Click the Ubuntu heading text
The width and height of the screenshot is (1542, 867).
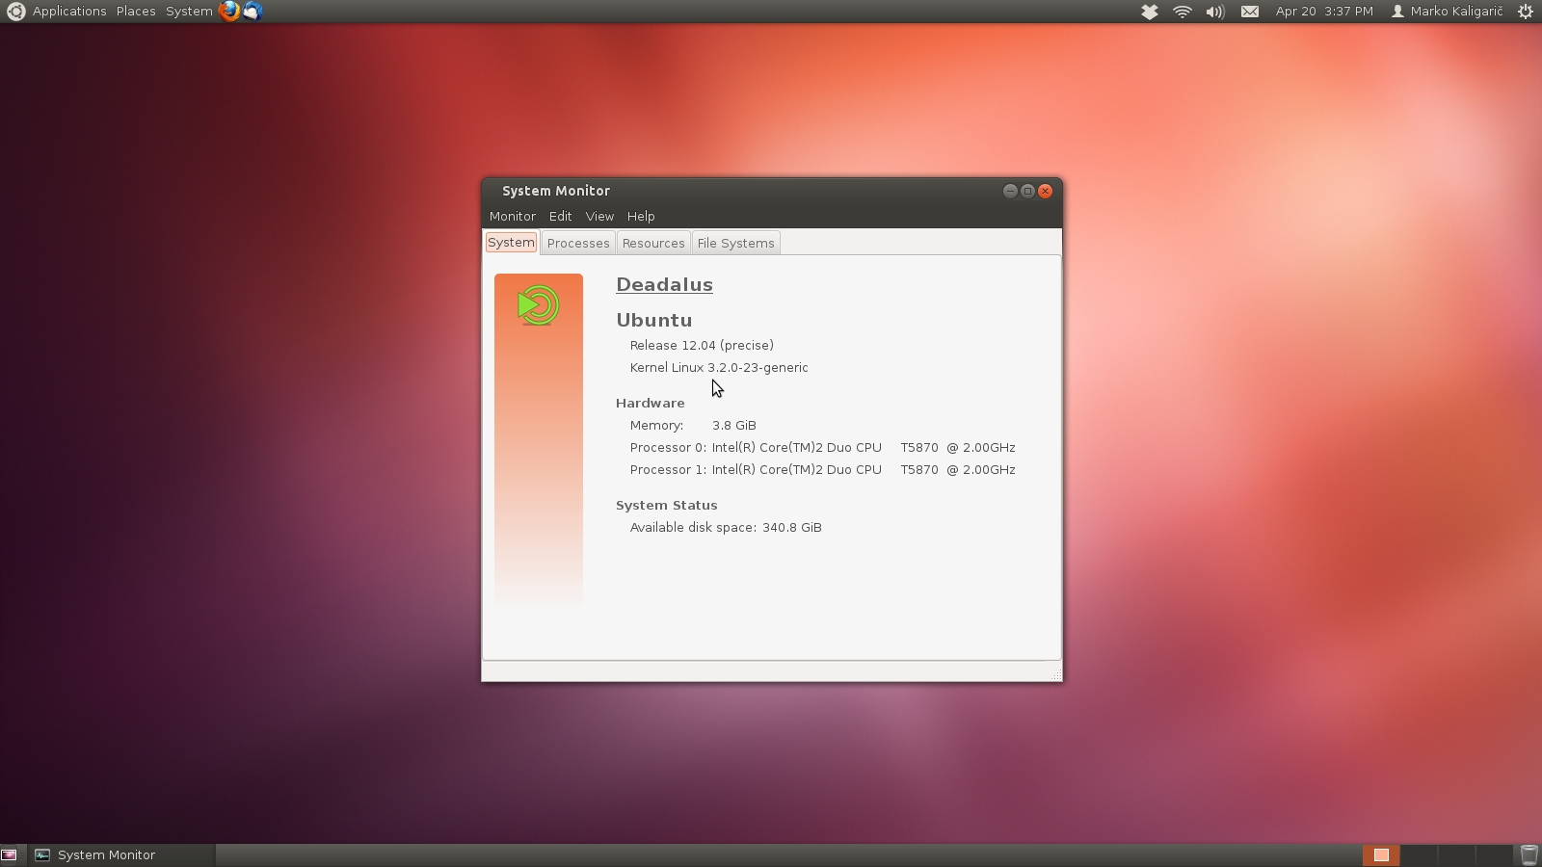point(654,320)
